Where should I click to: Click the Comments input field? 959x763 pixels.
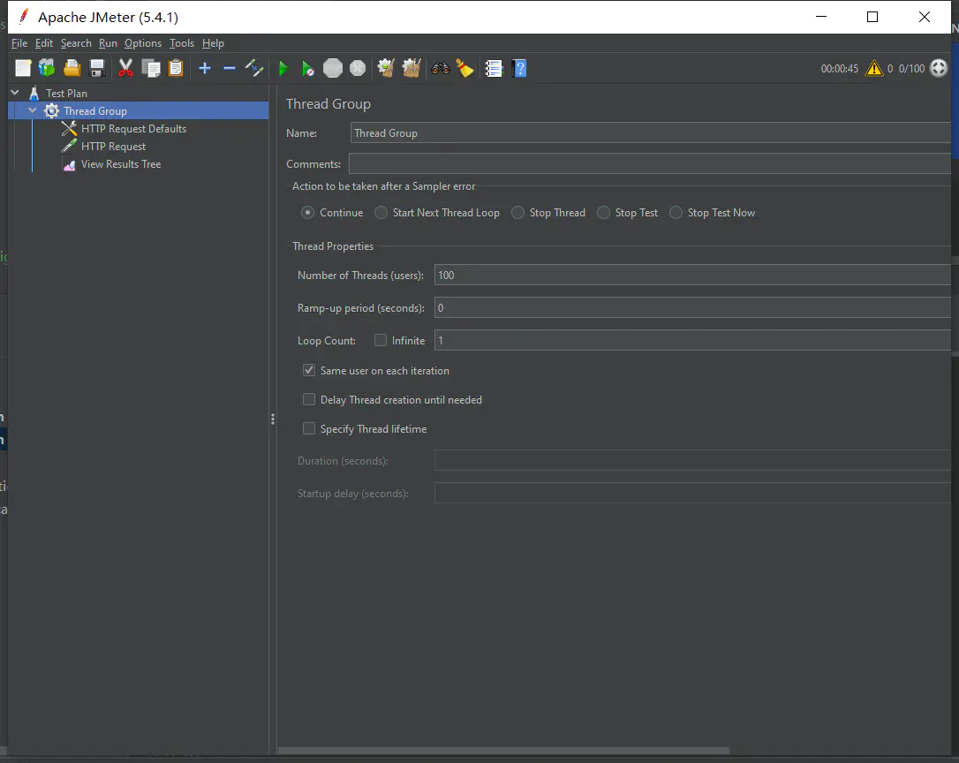650,163
